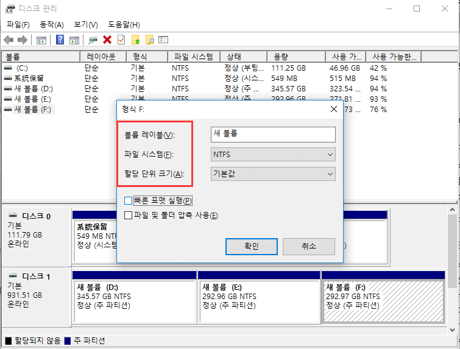This screenshot has height=349, width=460.
Task: Open the 파일(F) menu
Action: coord(18,24)
